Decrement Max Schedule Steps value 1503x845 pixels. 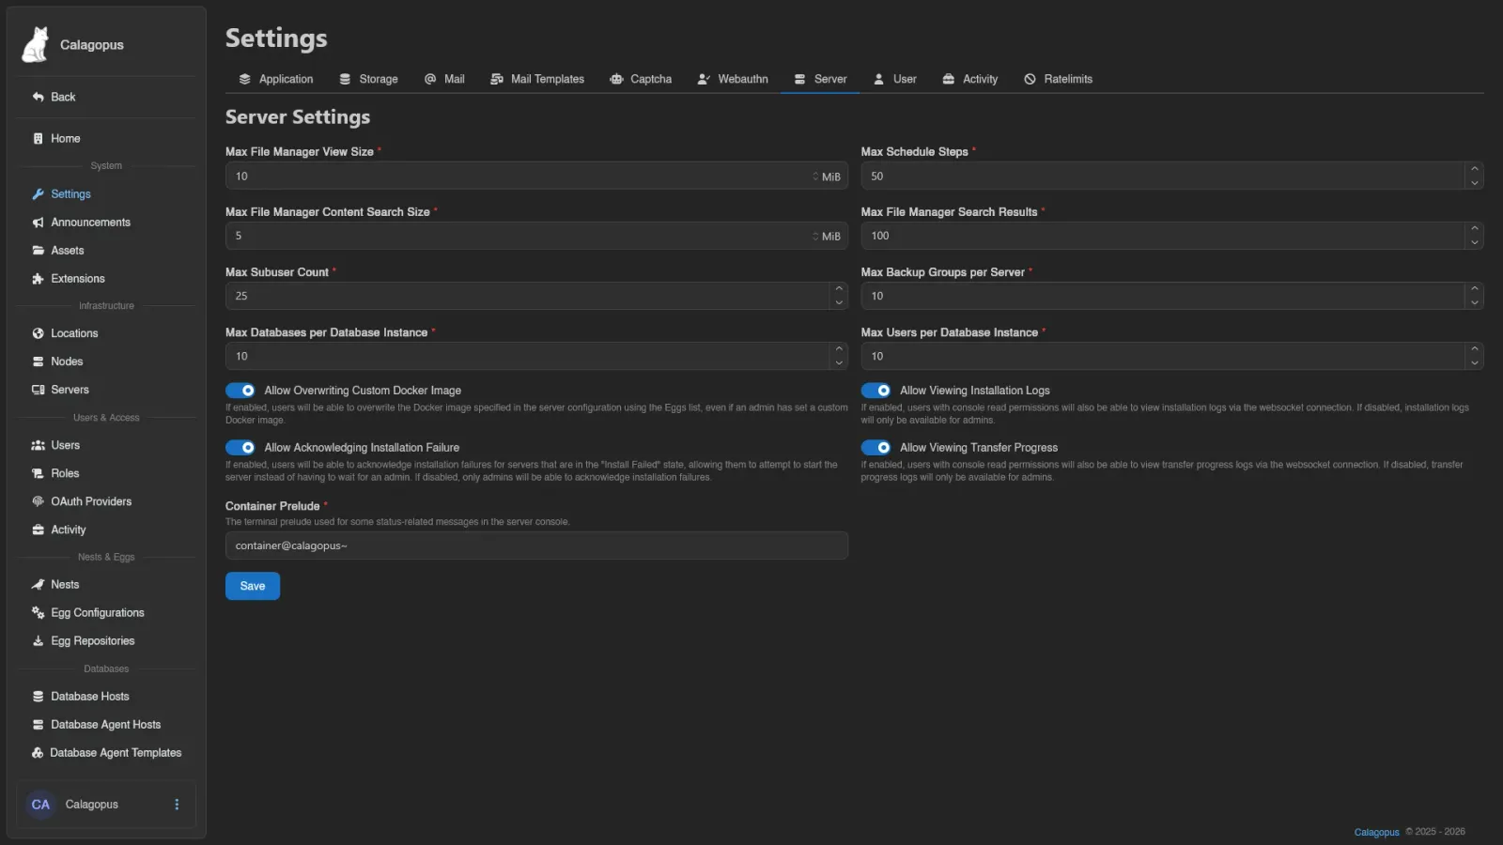(x=1475, y=182)
